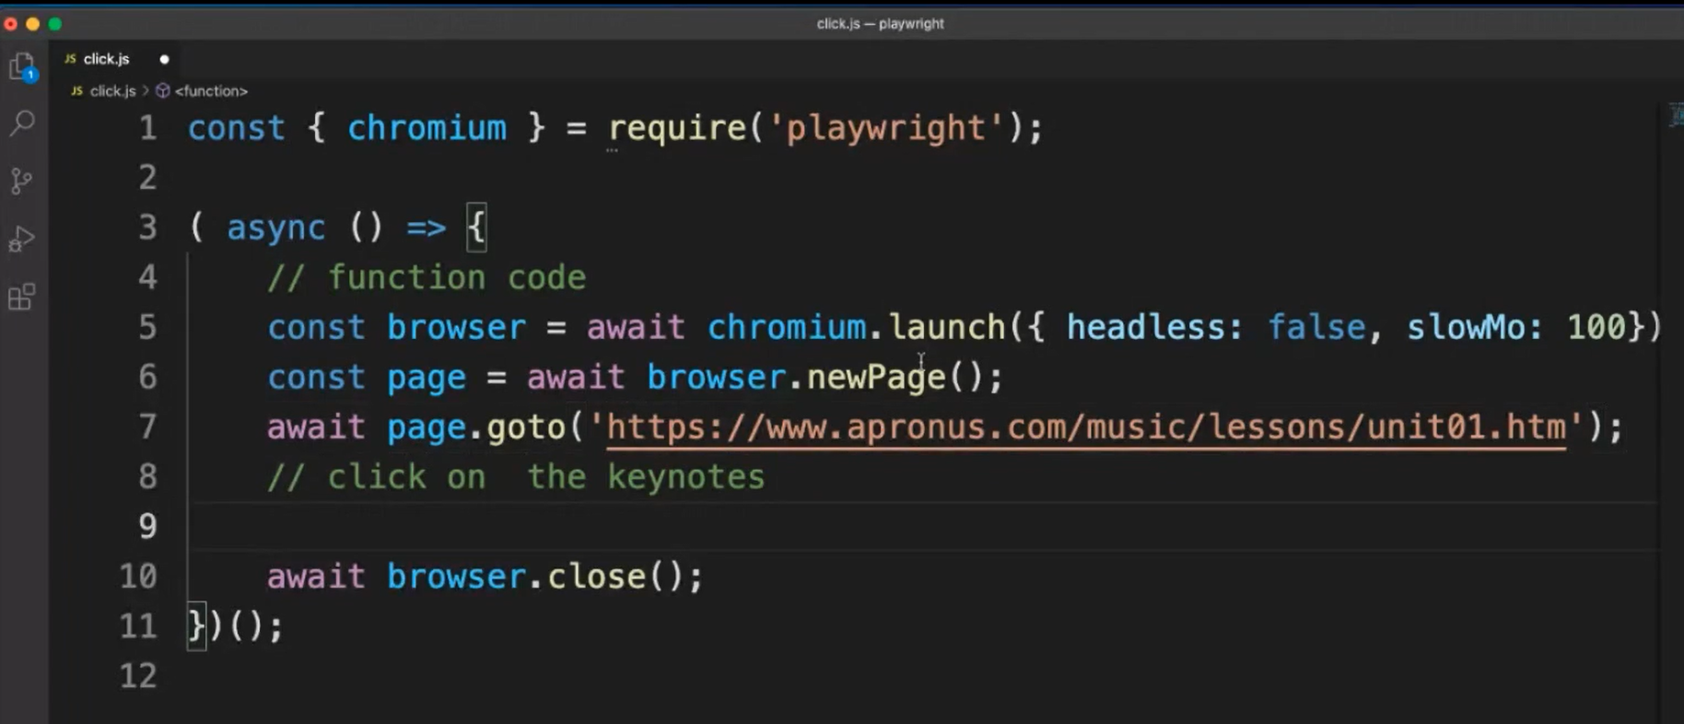The width and height of the screenshot is (1684, 724).
Task: Open the Explorer panel in activity bar
Action: tap(22, 67)
